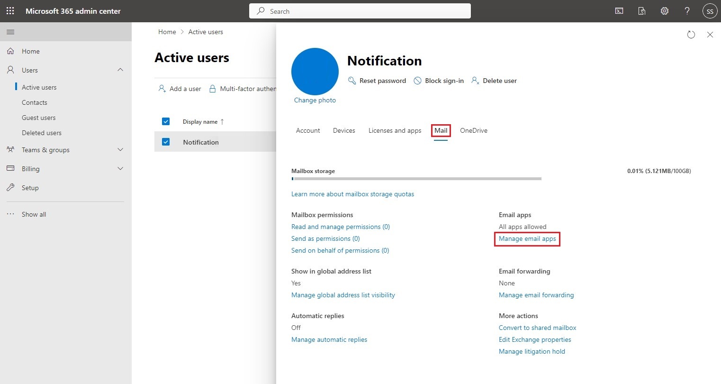Click inside the Search field
The height and width of the screenshot is (384, 721).
360,10
